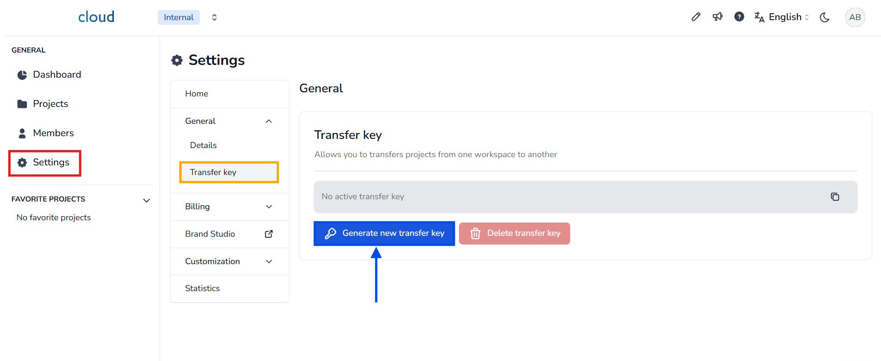Open the Statistics settings tab

click(203, 288)
